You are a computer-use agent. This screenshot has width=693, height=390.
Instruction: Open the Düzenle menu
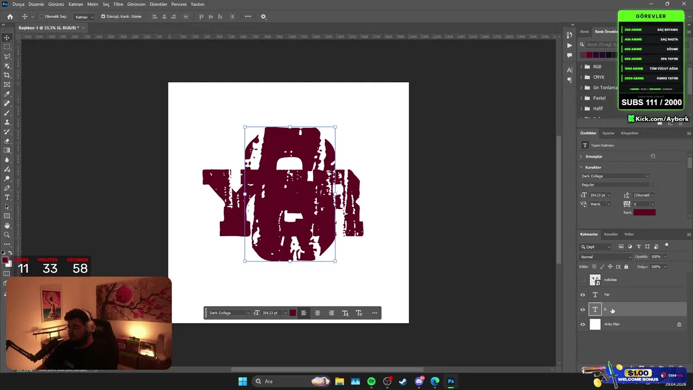(x=36, y=4)
